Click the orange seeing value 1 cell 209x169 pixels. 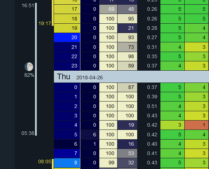196,125
